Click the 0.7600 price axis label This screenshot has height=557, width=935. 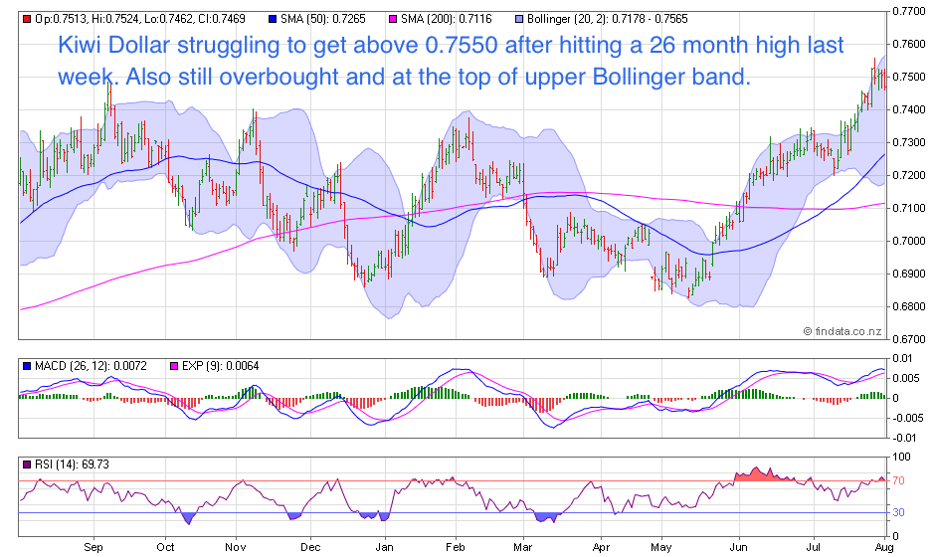909,44
